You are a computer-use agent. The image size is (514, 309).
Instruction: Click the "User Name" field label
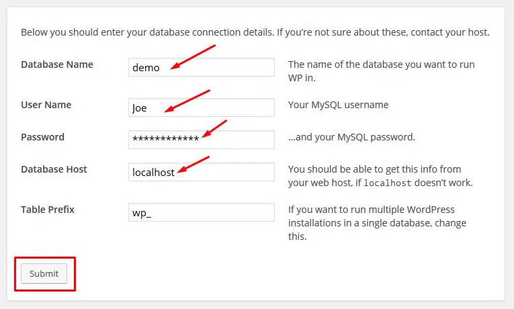[46, 105]
